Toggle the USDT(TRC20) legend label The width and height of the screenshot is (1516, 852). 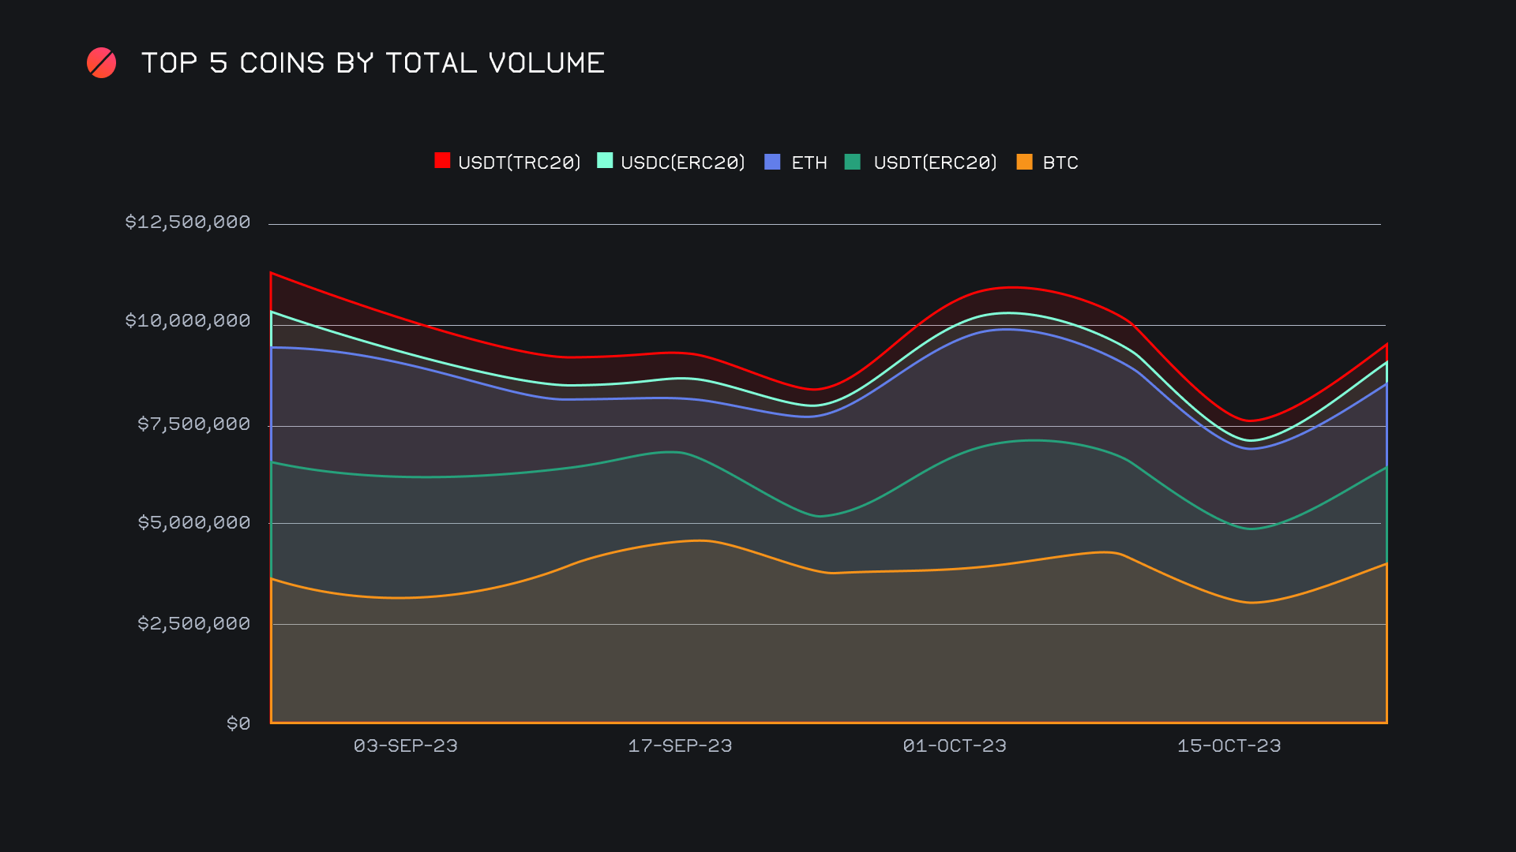(519, 163)
